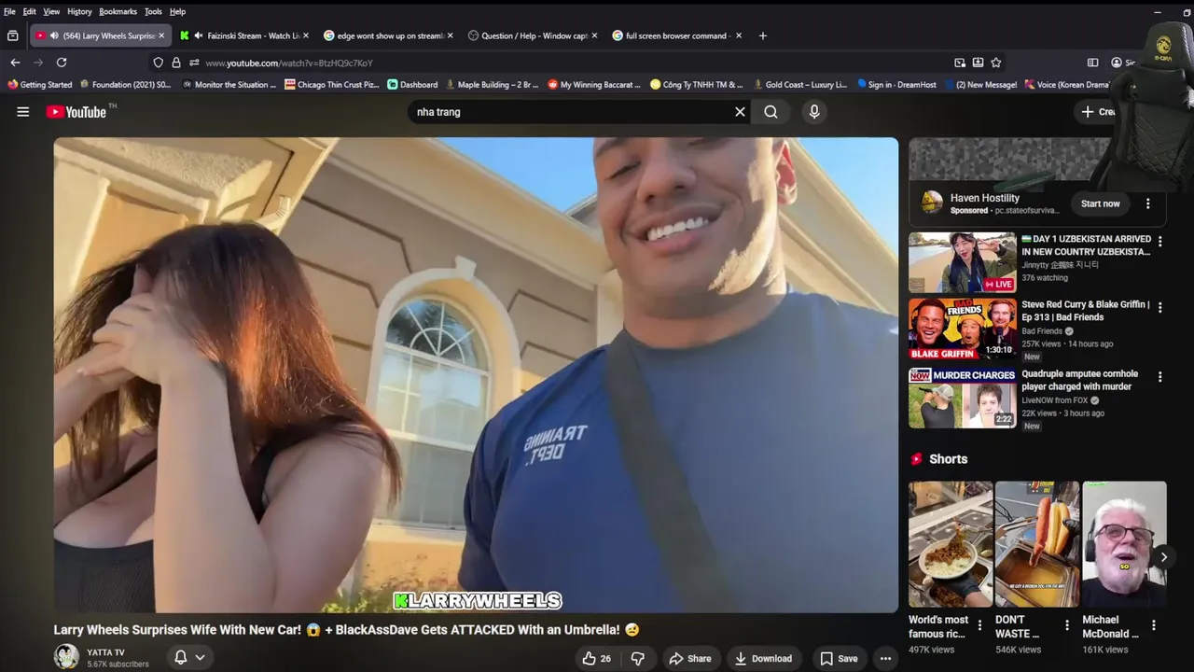
Task: Open the File menu
Action: [x=9, y=11]
